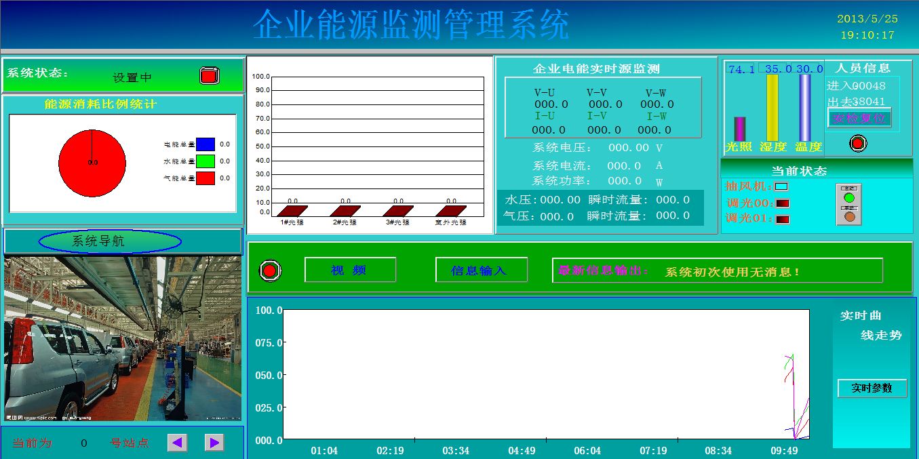Click the red system status indicator lamp
919x459 pixels.
click(210, 75)
